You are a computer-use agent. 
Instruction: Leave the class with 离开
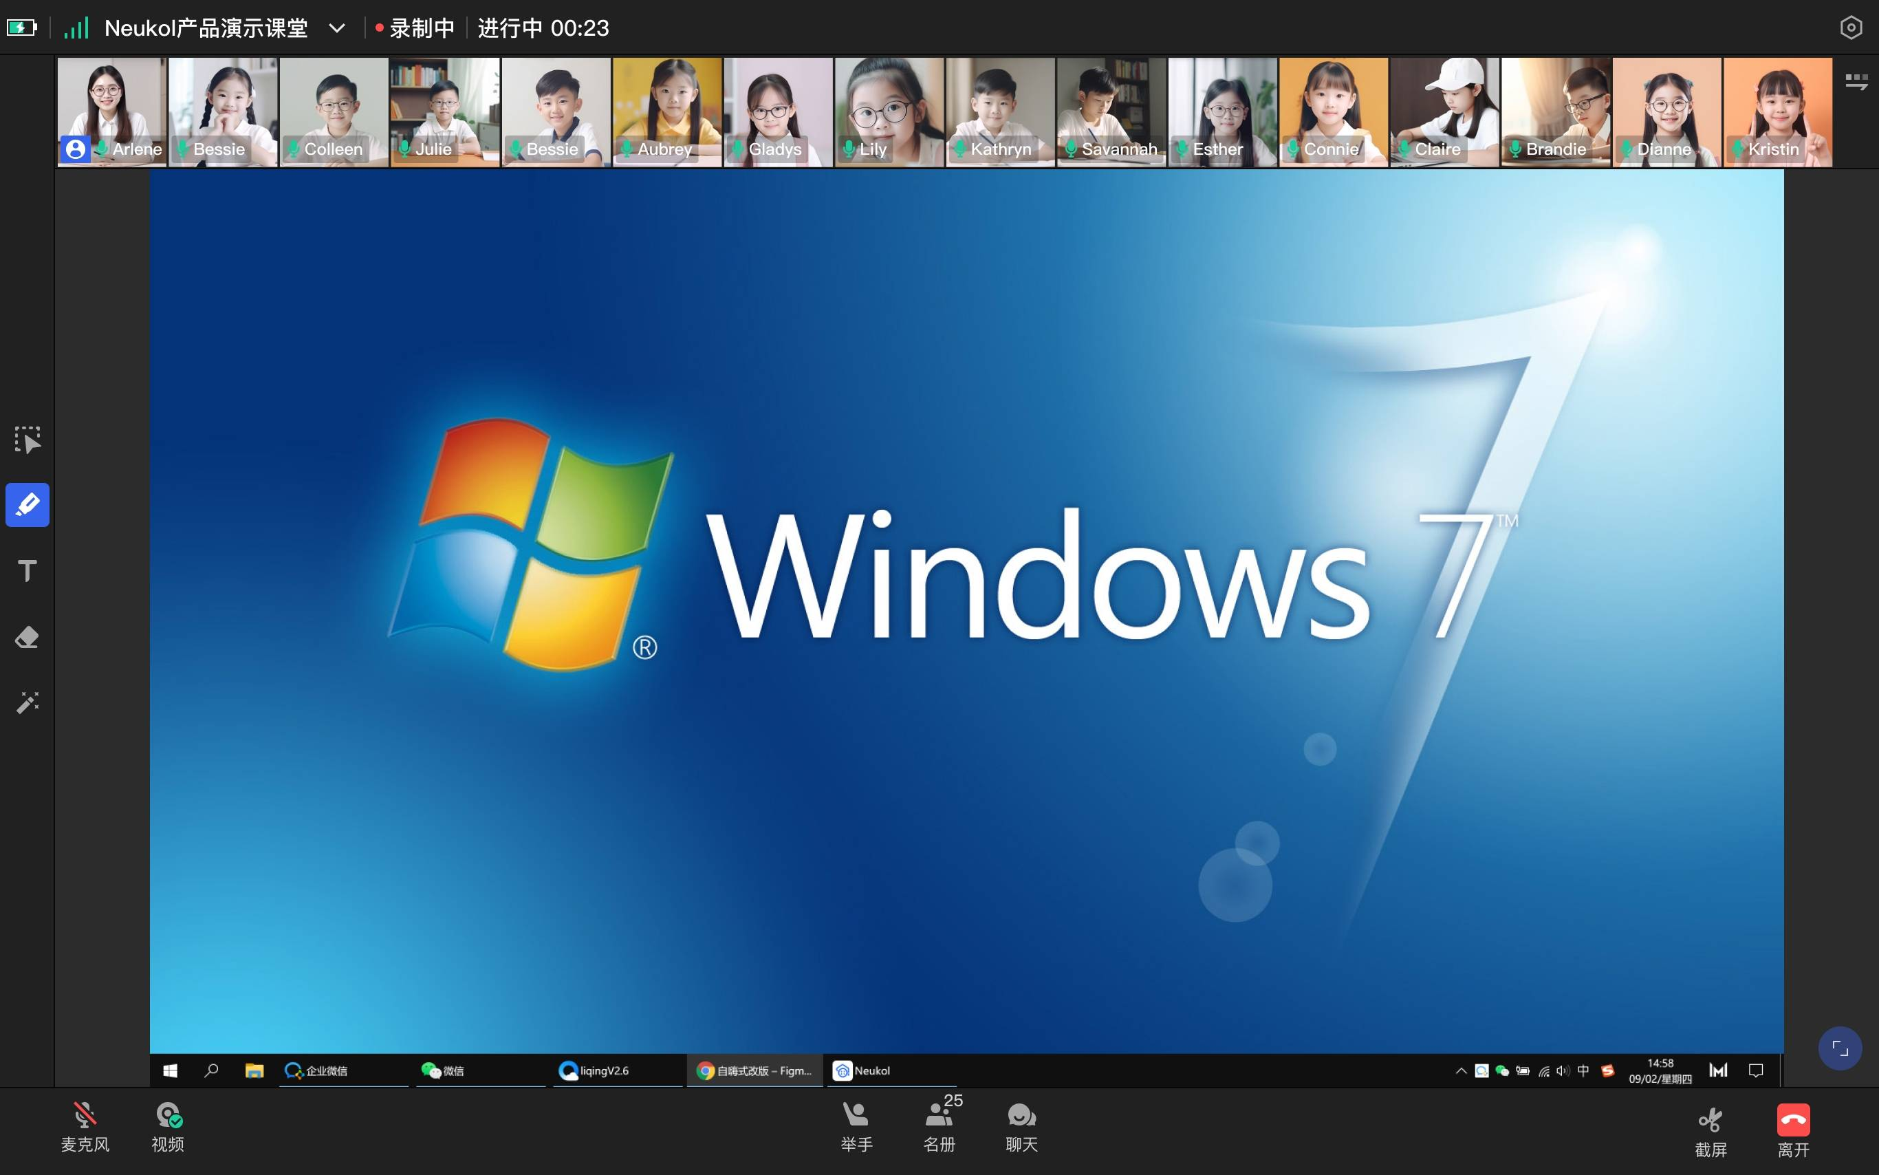coord(1794,1132)
